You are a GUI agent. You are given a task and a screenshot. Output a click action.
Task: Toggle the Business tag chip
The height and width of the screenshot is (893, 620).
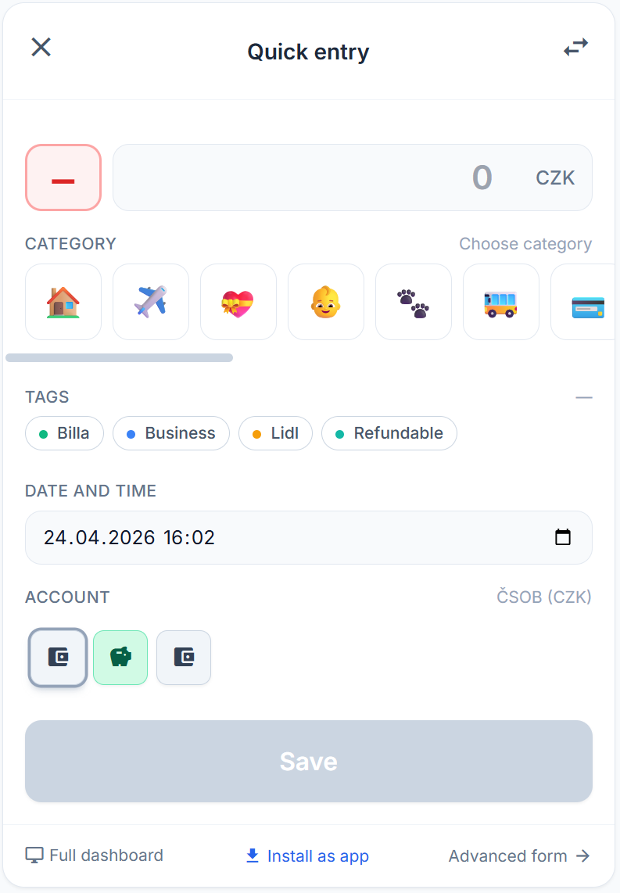click(171, 433)
